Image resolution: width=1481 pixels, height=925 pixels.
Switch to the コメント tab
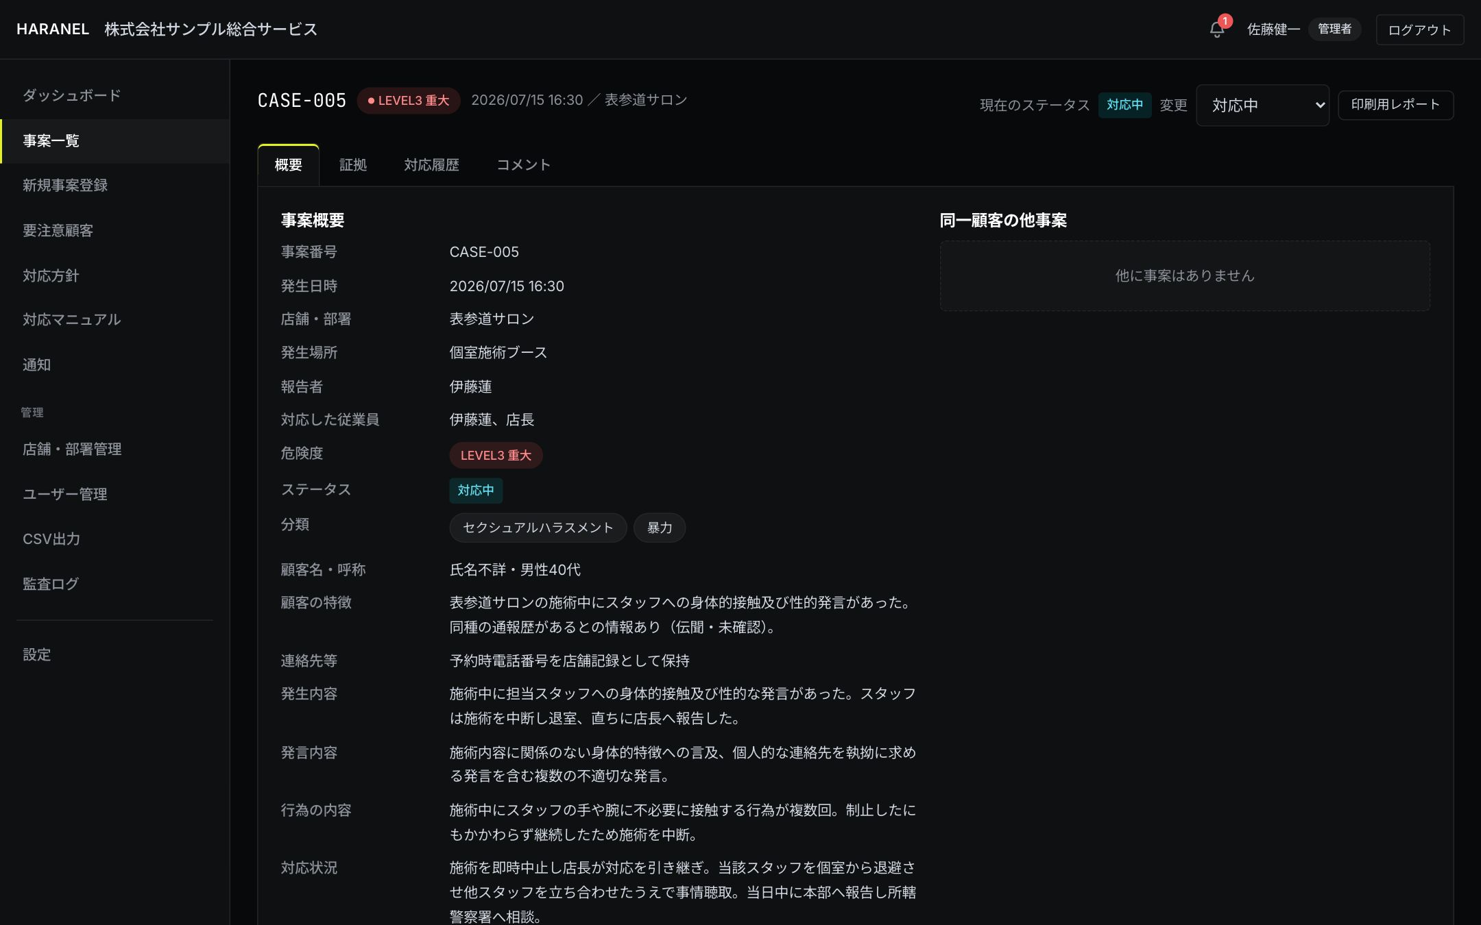point(523,165)
